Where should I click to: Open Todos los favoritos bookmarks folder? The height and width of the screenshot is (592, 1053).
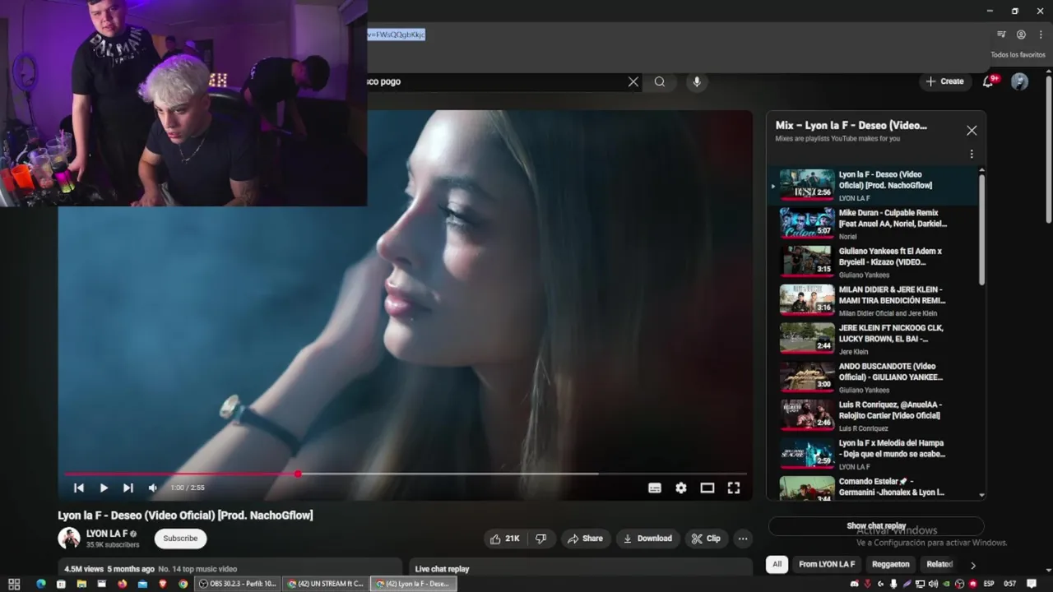pyautogui.click(x=1018, y=55)
